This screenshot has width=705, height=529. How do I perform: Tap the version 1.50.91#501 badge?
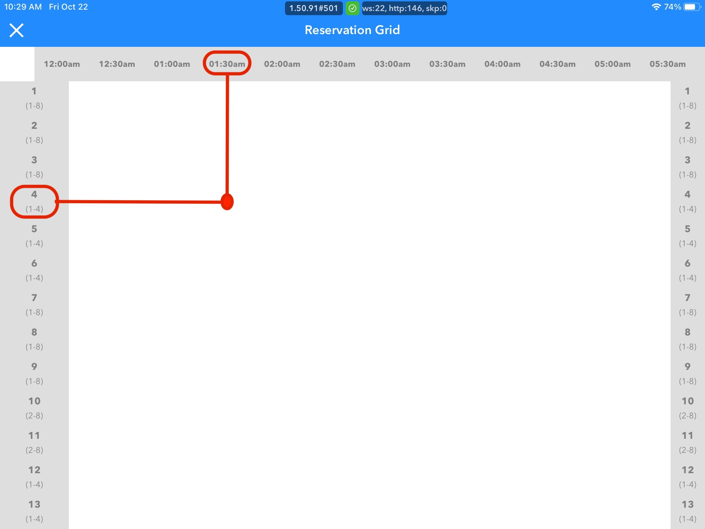point(314,8)
